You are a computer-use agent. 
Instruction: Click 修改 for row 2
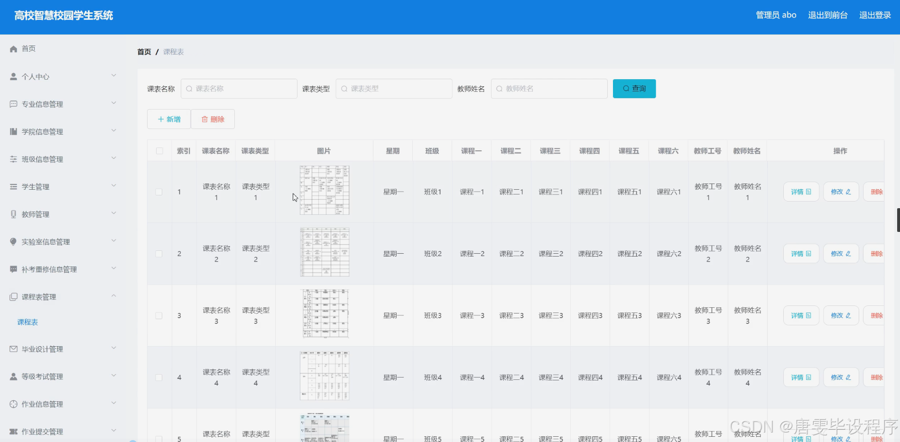pyautogui.click(x=841, y=254)
